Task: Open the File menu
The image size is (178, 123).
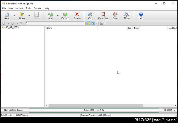Action: click(x=4, y=8)
